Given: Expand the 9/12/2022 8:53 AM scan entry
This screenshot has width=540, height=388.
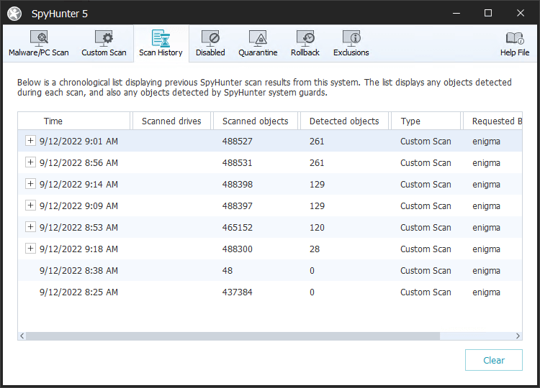Looking at the screenshot, I should click(x=30, y=228).
